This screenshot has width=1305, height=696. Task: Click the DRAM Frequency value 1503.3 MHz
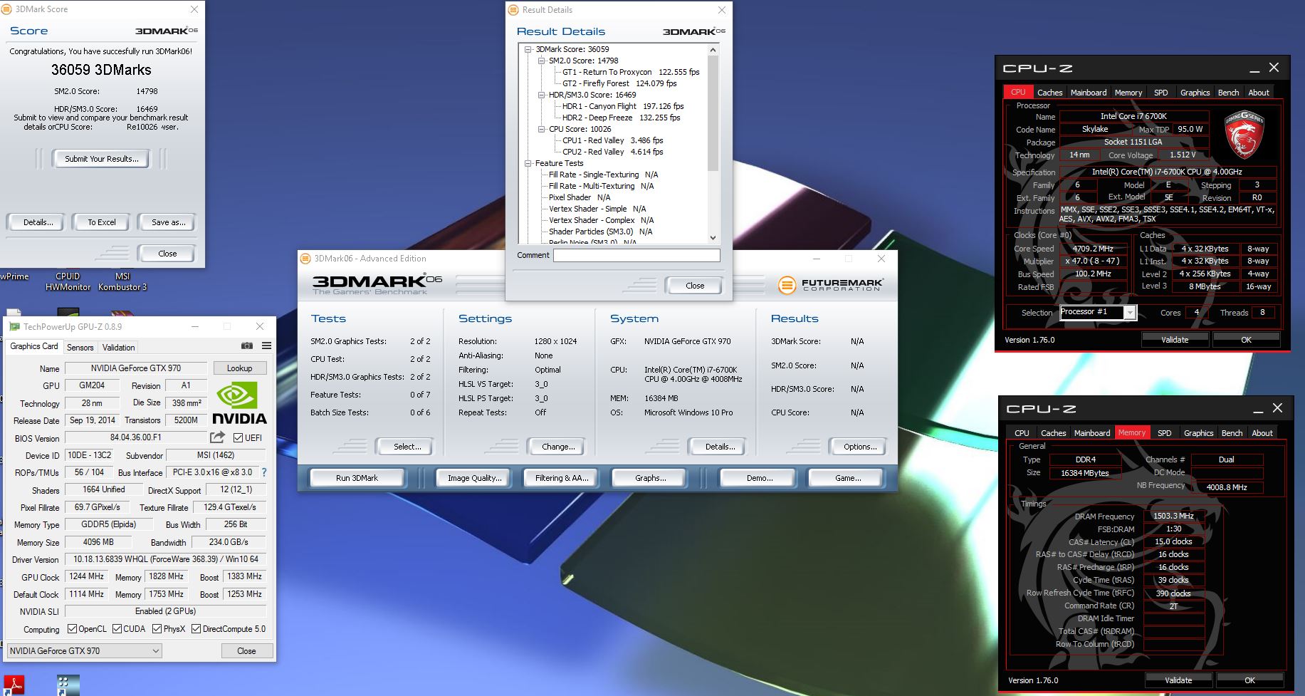1173,516
